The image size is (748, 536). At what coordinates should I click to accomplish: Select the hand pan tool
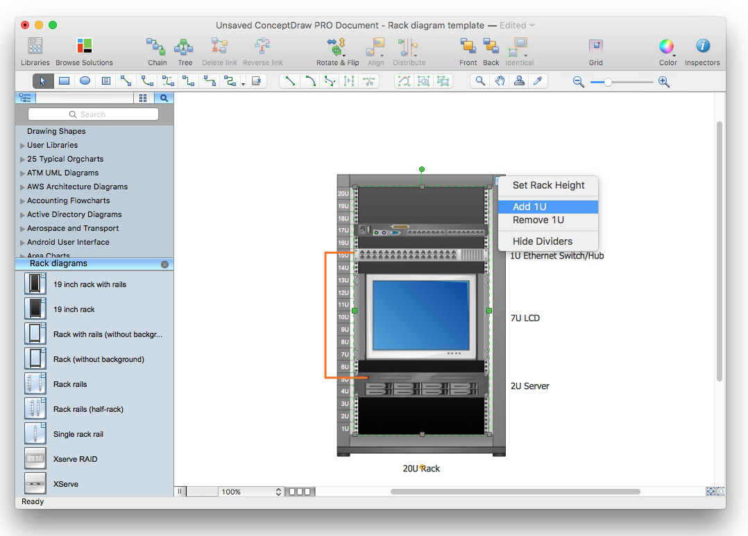[500, 81]
